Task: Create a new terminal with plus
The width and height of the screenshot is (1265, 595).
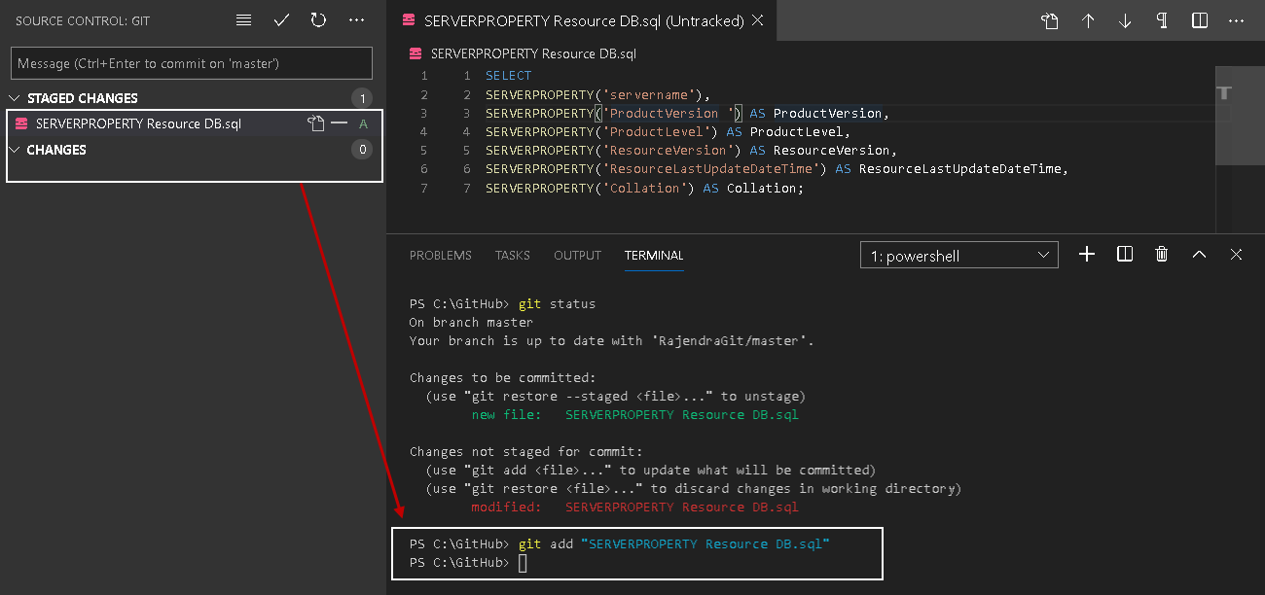Action: tap(1087, 255)
